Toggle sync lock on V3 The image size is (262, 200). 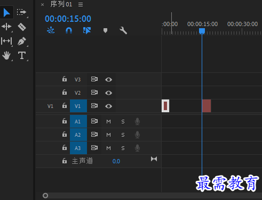94,79
